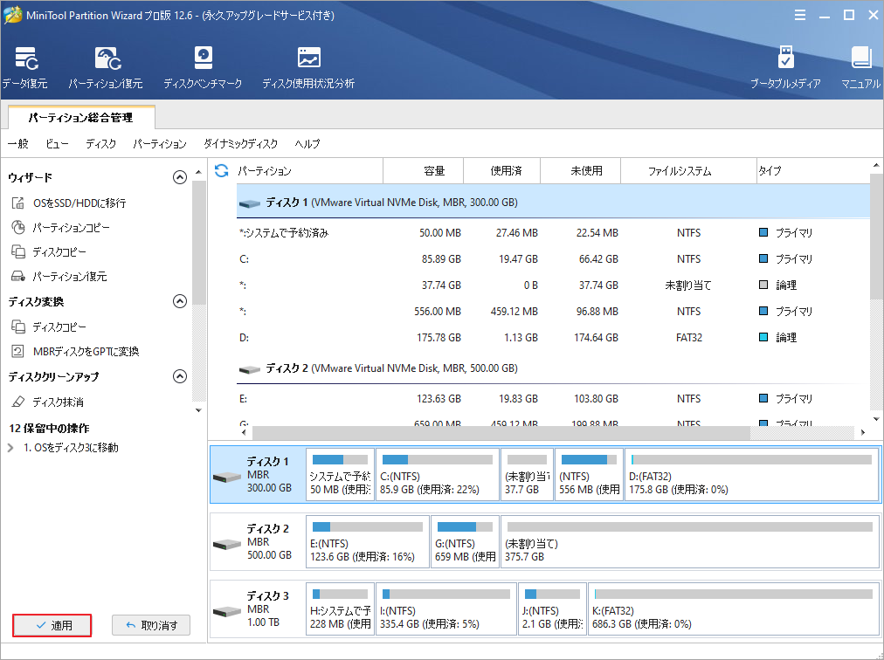Collapse the ディスク変換 section

[179, 301]
